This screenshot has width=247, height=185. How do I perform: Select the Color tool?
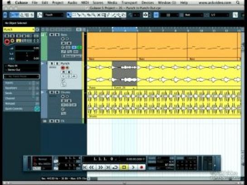[x=123, y=15]
